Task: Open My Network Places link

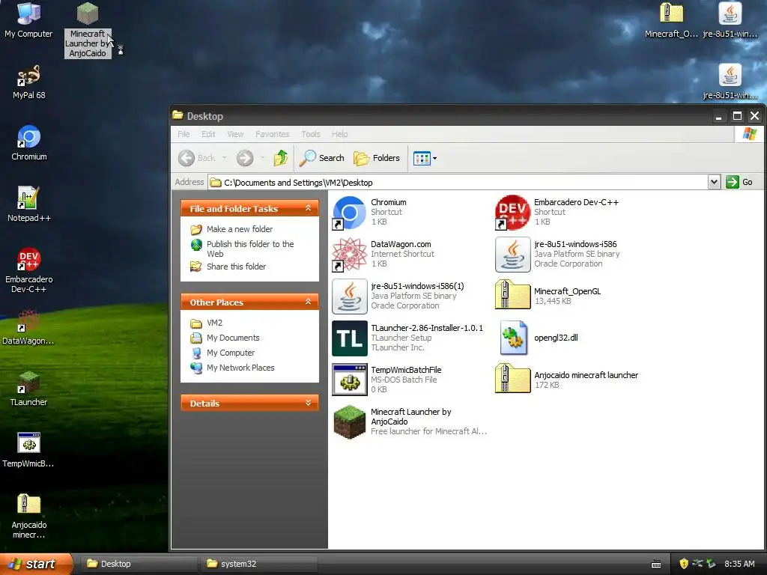Action: coord(232,368)
